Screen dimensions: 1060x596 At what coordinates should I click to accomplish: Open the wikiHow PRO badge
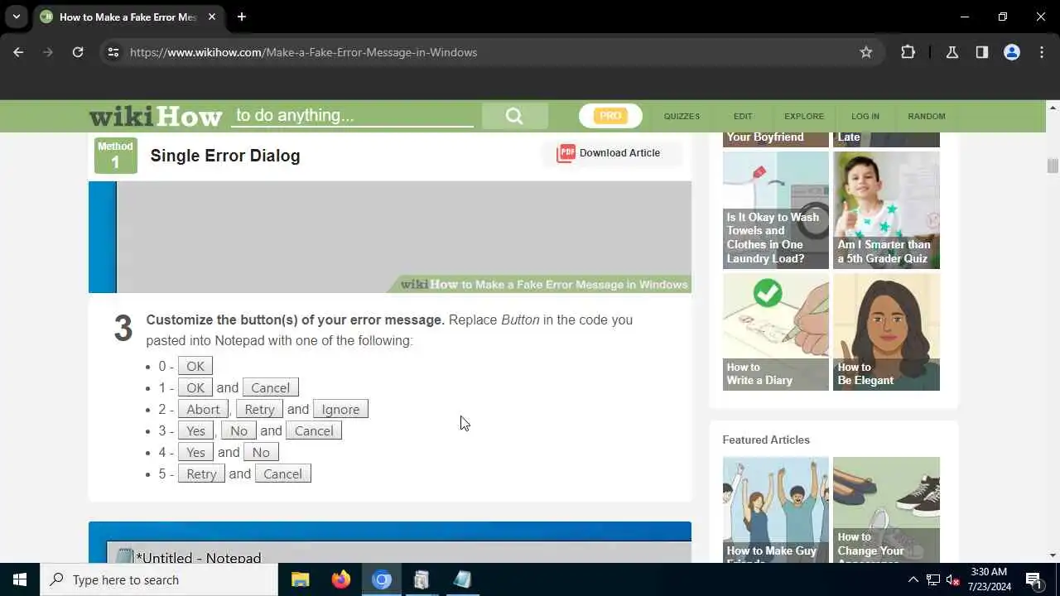pos(610,116)
